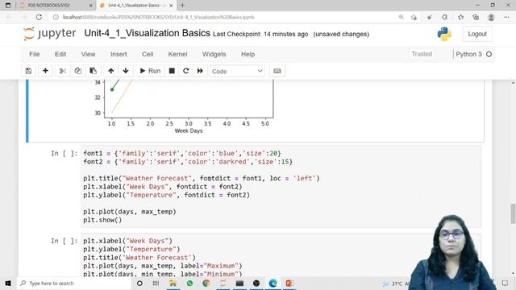Image resolution: width=516 pixels, height=290 pixels.
Task: Open the command palette keyboard icon
Action: point(277,71)
